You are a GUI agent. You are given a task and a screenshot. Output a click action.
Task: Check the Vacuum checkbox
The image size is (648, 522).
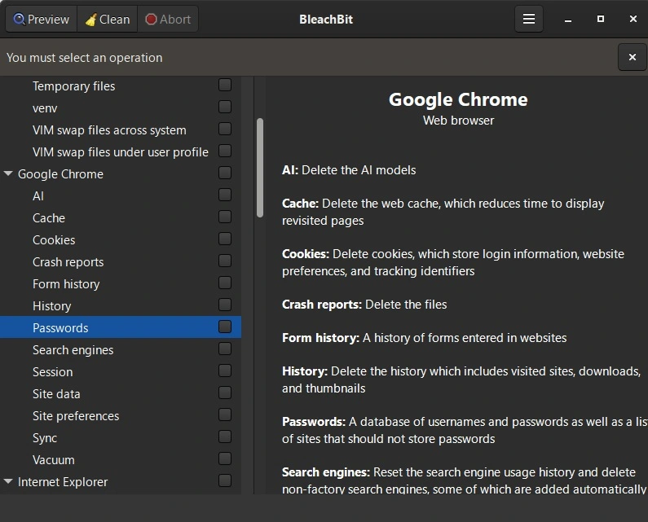(x=225, y=458)
